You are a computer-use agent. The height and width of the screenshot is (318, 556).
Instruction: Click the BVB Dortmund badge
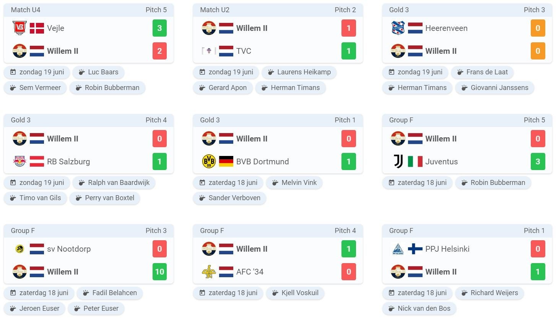coord(209,162)
